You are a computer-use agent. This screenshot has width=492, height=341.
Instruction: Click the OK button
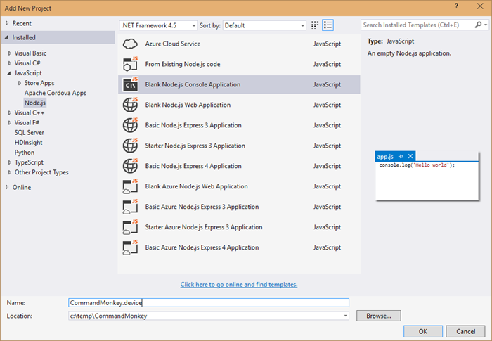pos(422,331)
